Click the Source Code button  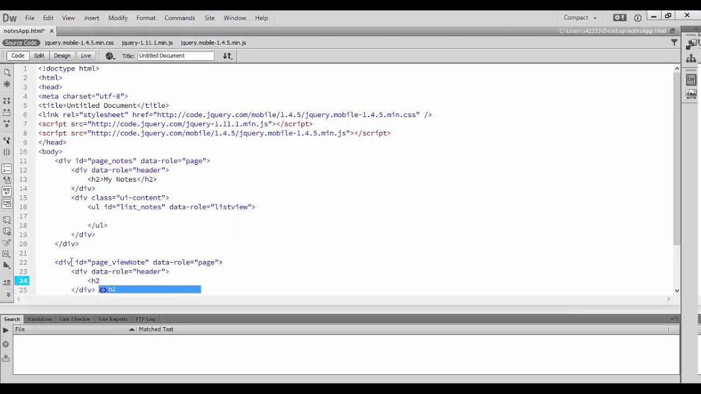(x=21, y=43)
